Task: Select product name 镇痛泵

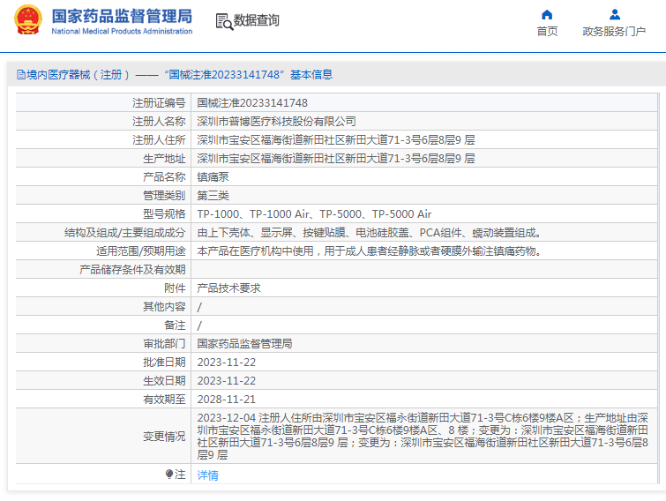Action: (213, 177)
